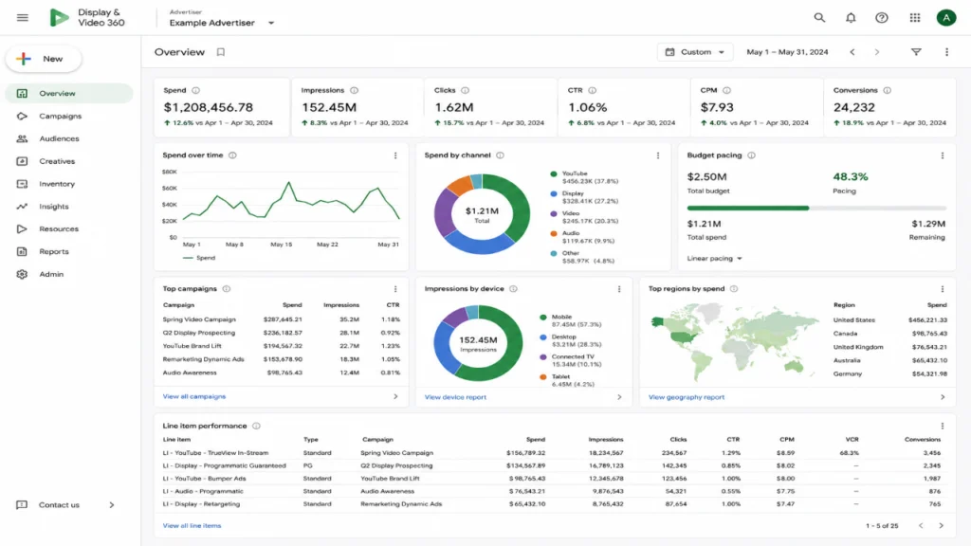Click the United Kingdom region row
Viewport: 971px width, 546px height.
pyautogui.click(x=889, y=347)
